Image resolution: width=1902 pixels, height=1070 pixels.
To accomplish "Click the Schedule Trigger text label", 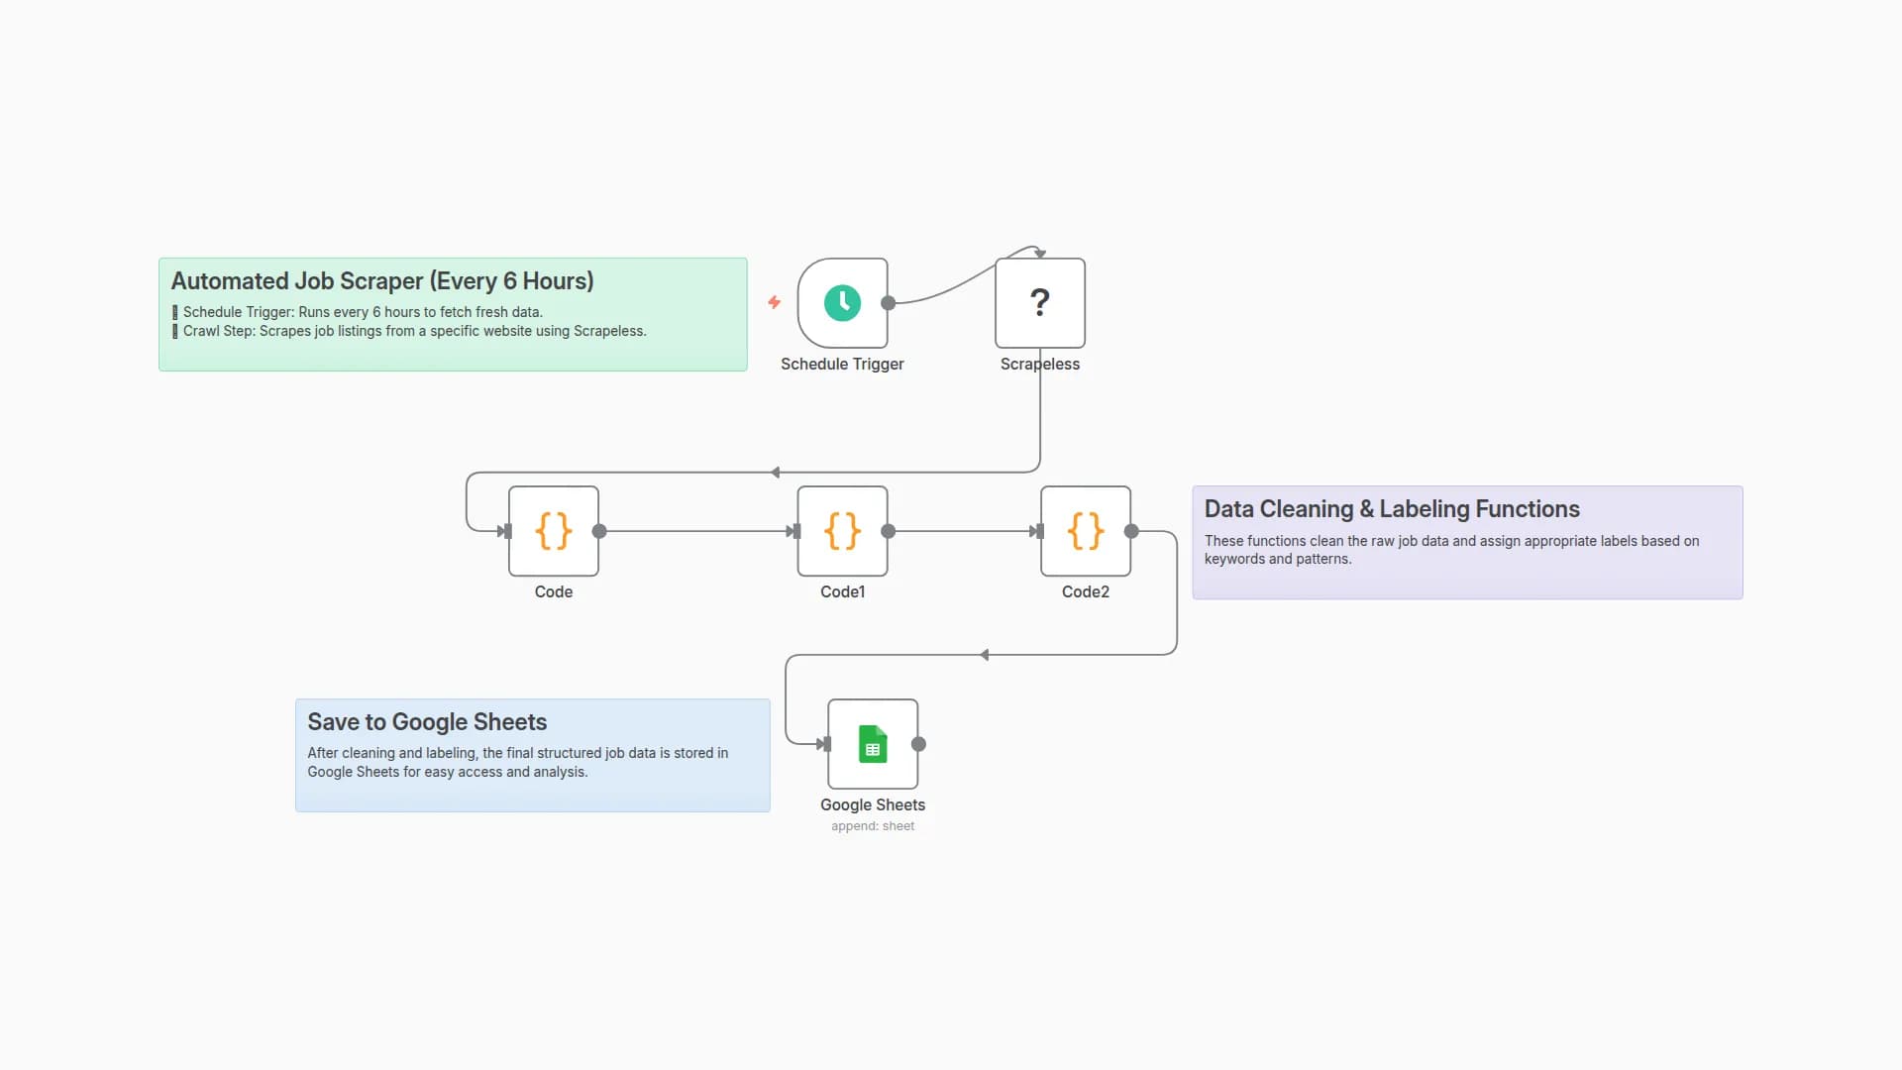I will (842, 364).
